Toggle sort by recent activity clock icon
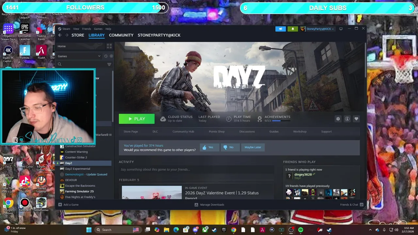Screen dimensions: 418x235 pos(106,56)
